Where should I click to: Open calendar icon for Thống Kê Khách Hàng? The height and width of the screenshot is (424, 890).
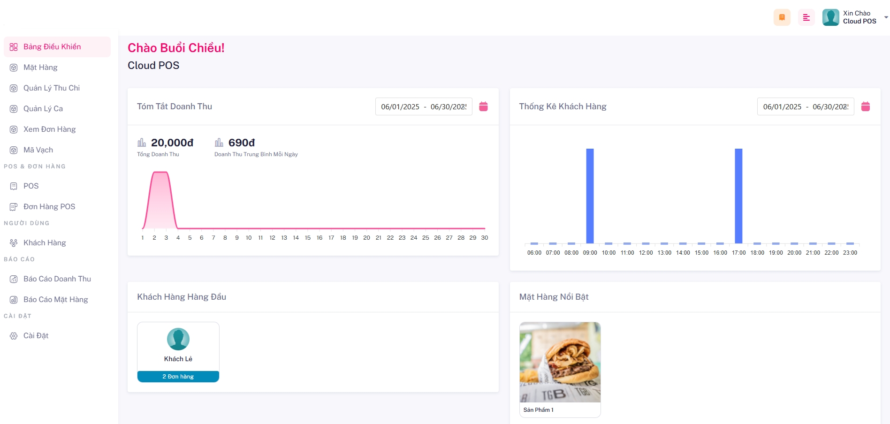coord(865,106)
